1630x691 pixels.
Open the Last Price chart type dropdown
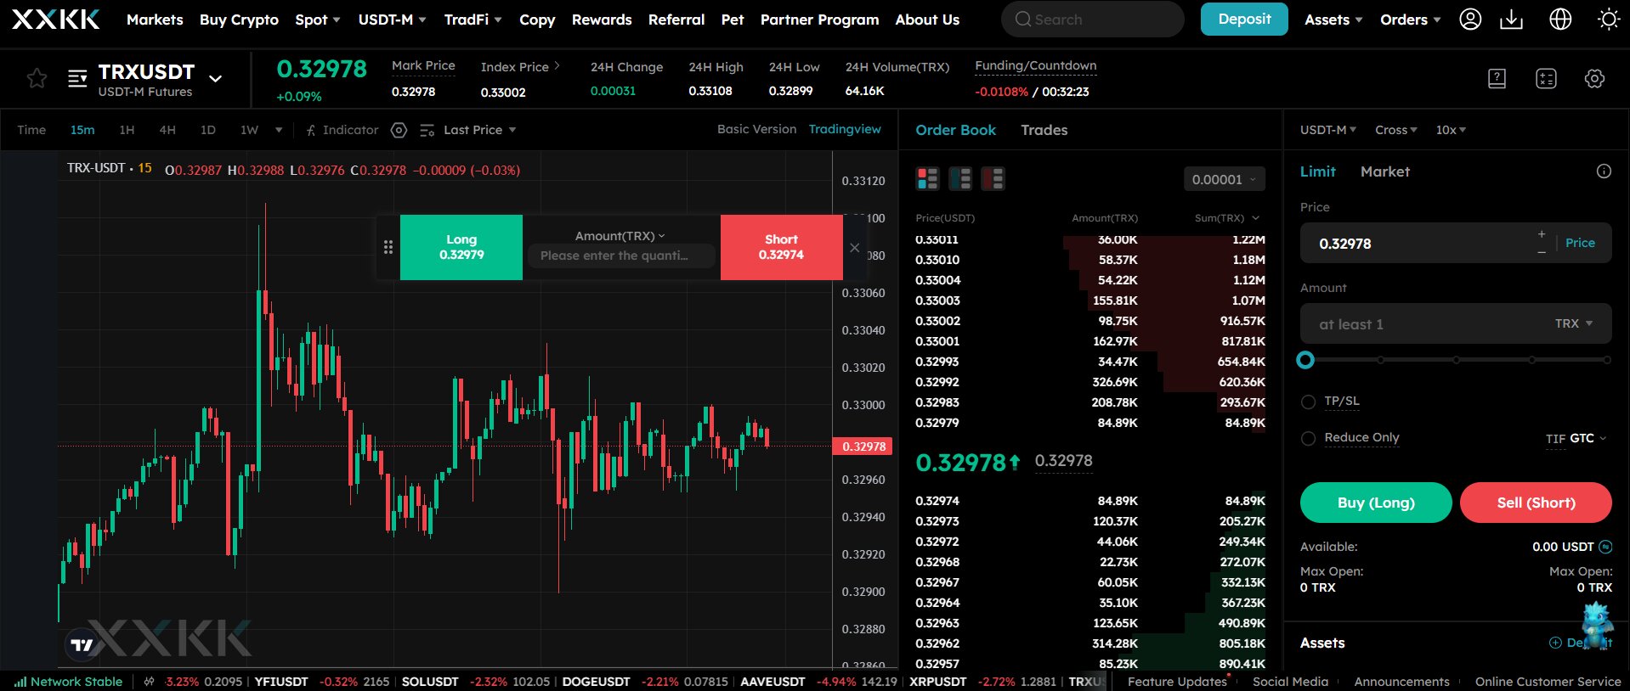(x=479, y=130)
